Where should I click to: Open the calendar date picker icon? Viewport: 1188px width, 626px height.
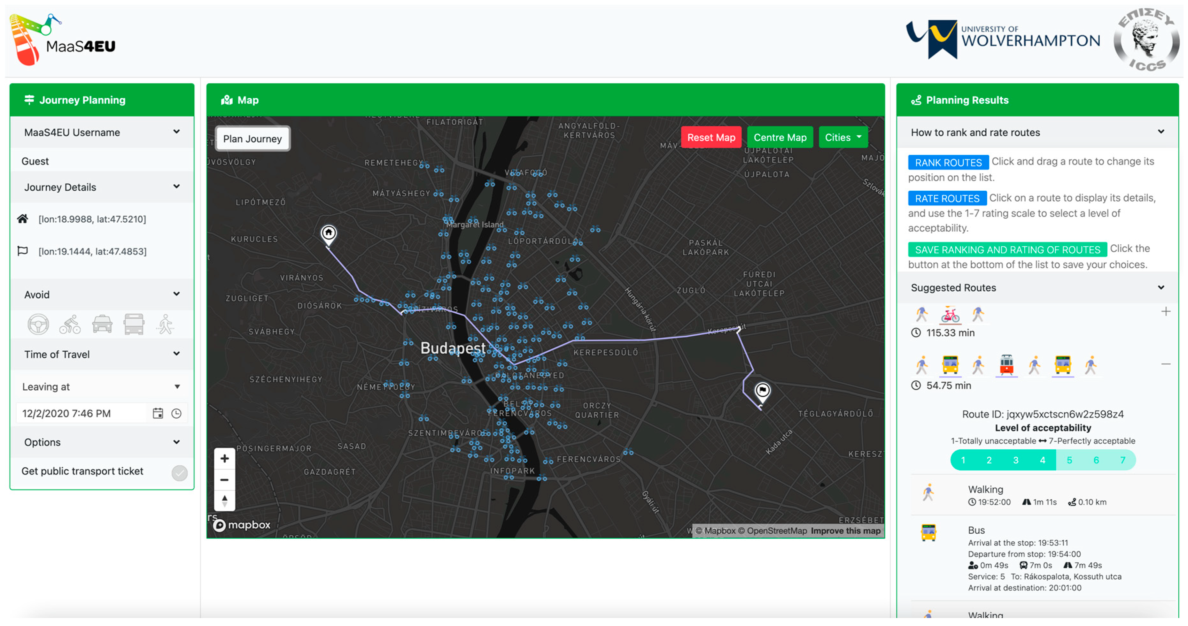(158, 413)
